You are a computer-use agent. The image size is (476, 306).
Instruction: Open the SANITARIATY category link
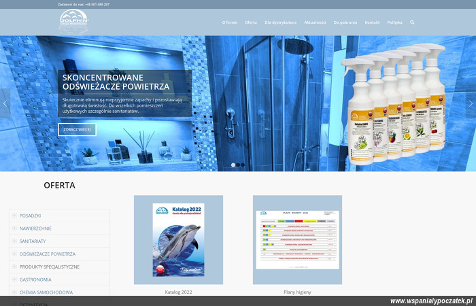tap(33, 241)
